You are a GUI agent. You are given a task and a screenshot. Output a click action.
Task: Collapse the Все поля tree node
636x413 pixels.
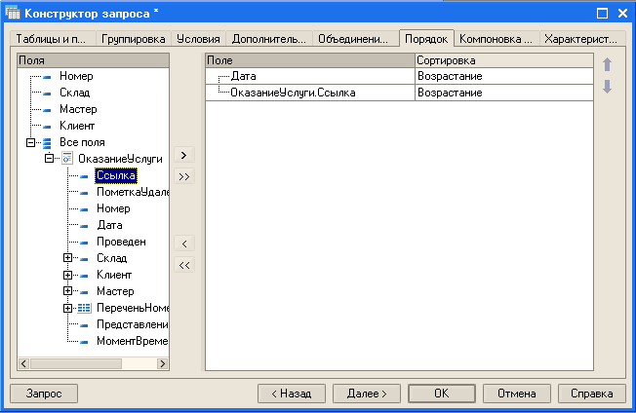[31, 142]
